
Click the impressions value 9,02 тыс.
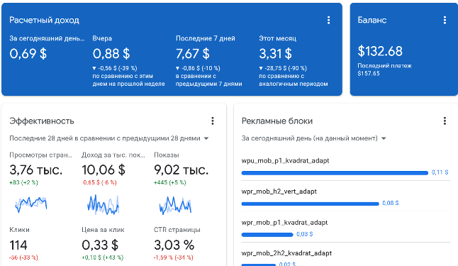(181, 170)
